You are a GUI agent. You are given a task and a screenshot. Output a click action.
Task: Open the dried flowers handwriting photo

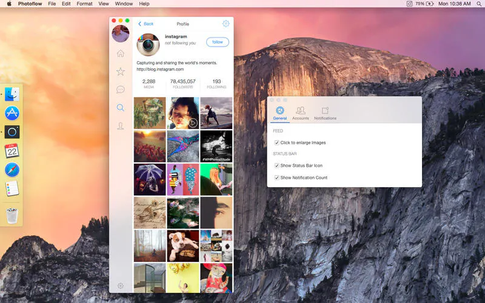click(150, 213)
